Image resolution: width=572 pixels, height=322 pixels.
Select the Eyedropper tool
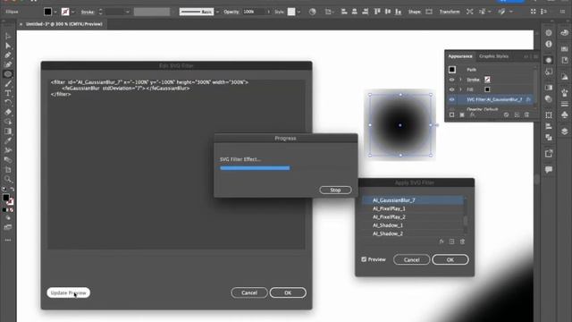pos(8,140)
